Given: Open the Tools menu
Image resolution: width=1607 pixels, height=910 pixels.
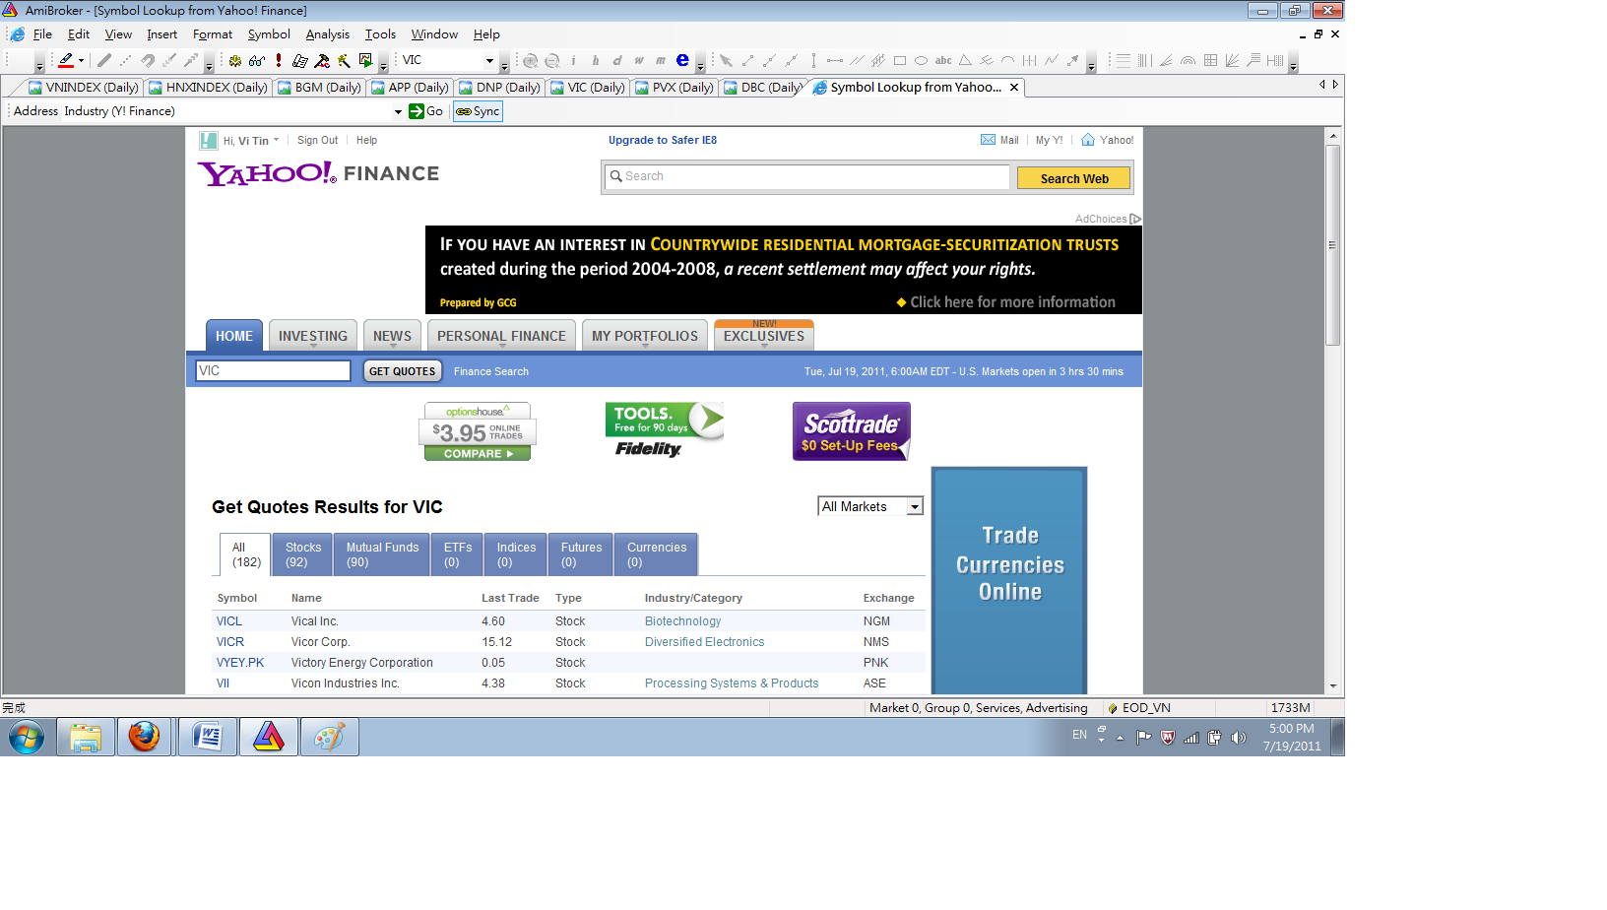Looking at the screenshot, I should (x=380, y=34).
